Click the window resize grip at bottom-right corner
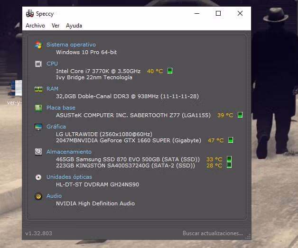This screenshot has width=298, height=248. point(248,237)
